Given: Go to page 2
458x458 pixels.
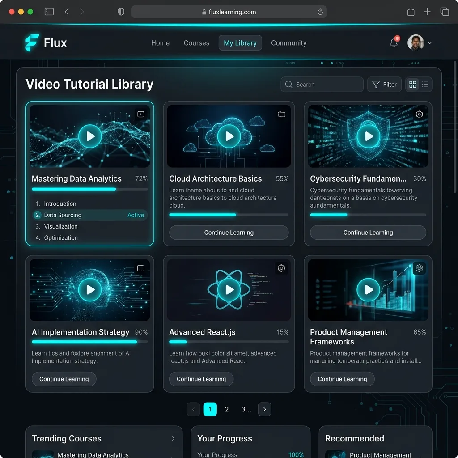Looking at the screenshot, I should pyautogui.click(x=227, y=409).
